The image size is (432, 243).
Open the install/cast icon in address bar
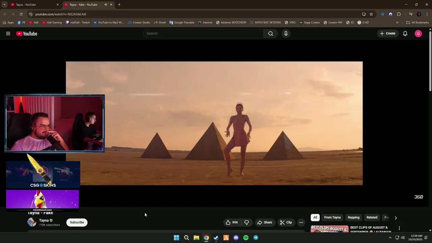pos(364,14)
